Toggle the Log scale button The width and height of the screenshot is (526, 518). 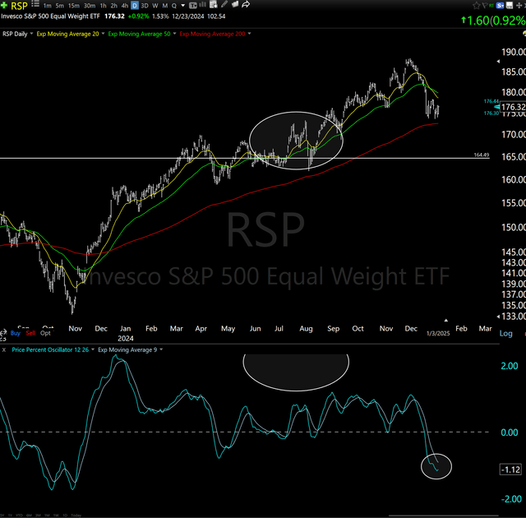[506, 334]
